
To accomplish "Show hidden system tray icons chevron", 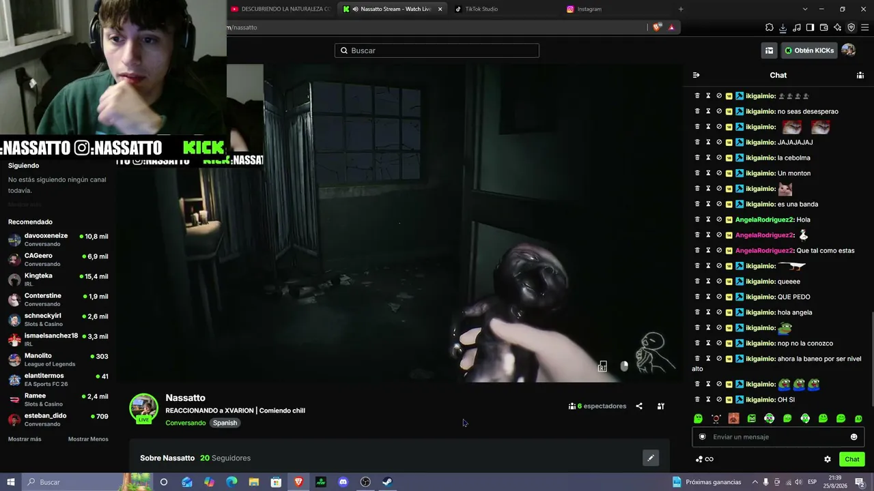I will (755, 482).
